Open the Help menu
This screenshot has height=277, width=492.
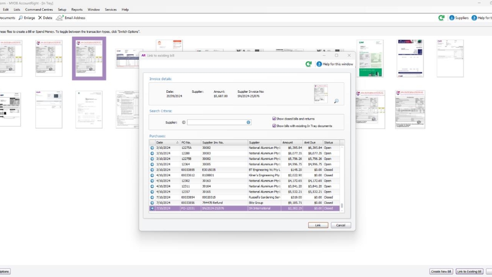click(125, 10)
